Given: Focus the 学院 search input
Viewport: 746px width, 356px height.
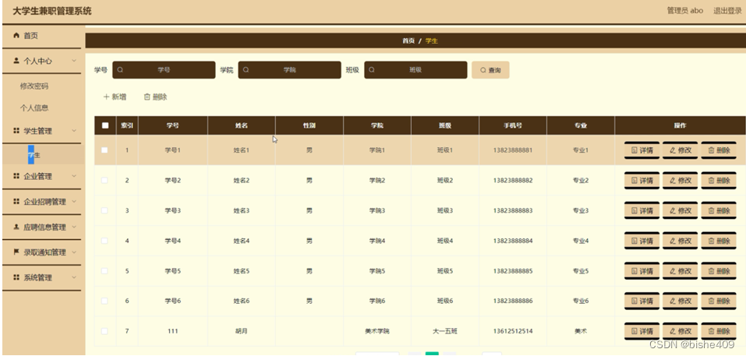Looking at the screenshot, I should point(290,70).
